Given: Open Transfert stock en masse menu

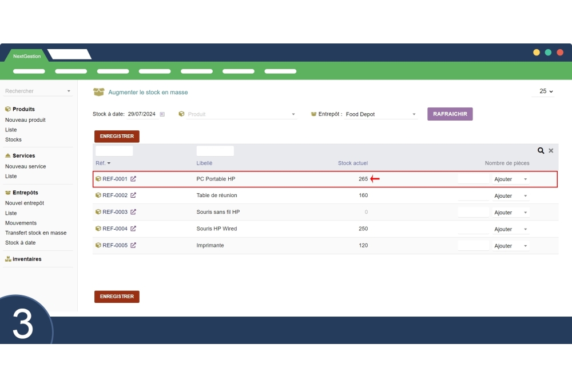Looking at the screenshot, I should click(35, 233).
